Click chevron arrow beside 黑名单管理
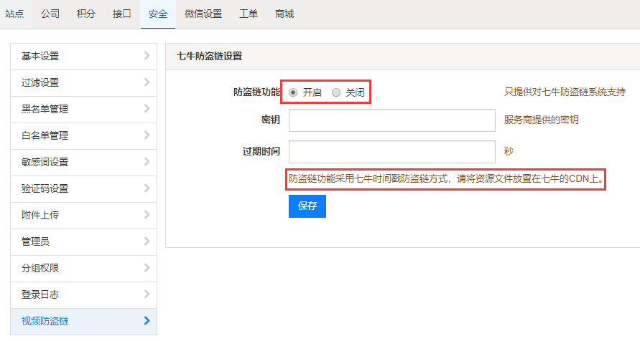640x341 pixels. [147, 109]
